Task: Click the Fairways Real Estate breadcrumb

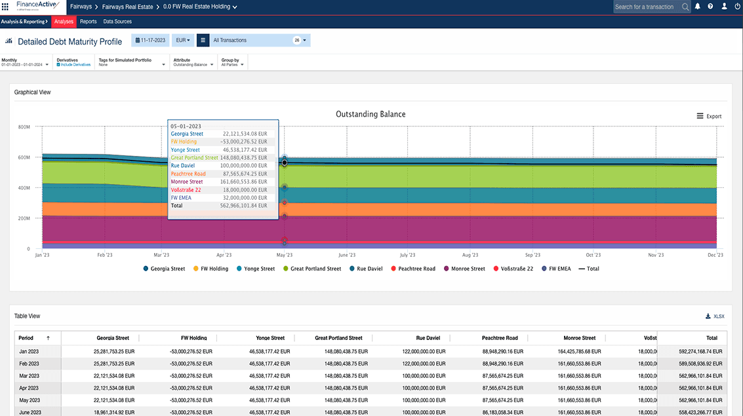Action: 129,7
